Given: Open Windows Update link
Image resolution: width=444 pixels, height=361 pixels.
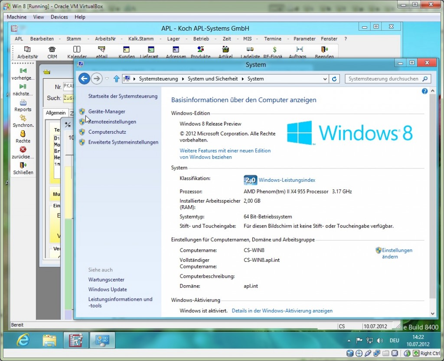Looking at the screenshot, I should point(108,289).
